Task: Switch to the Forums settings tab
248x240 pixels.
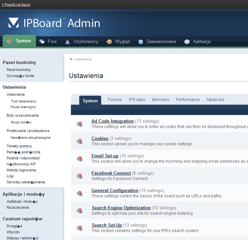Action: click(x=115, y=100)
